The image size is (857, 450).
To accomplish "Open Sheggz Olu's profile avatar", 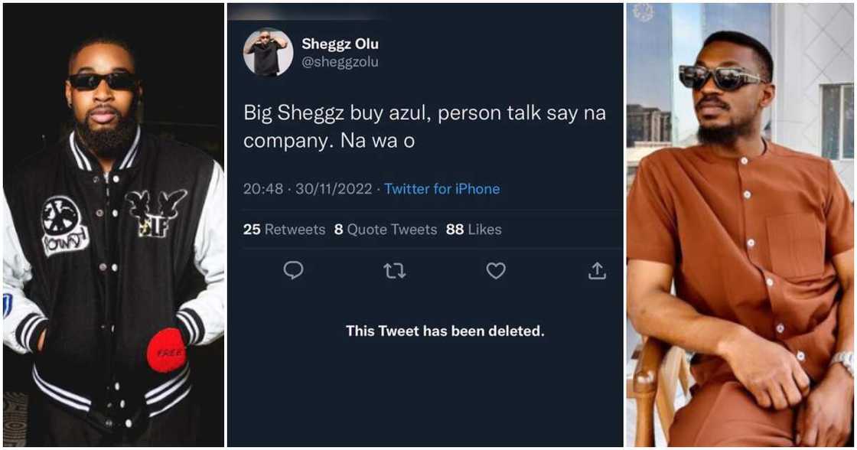I will tap(268, 52).
